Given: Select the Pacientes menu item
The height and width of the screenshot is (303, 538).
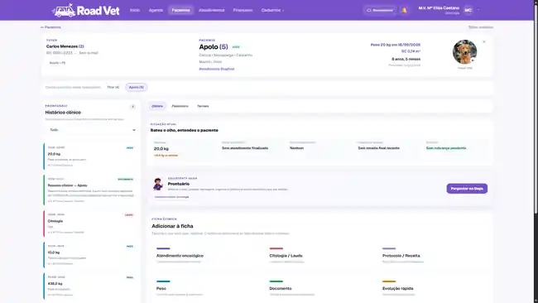Looking at the screenshot, I should 180,10.
